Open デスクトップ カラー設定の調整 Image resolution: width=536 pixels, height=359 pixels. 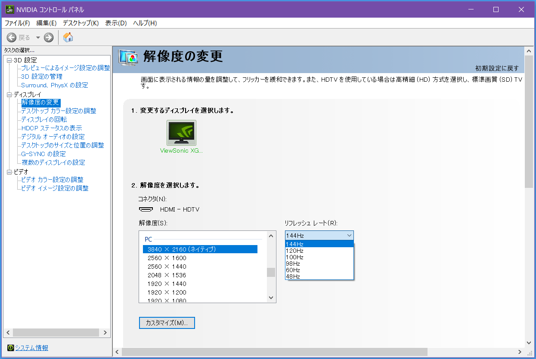(59, 111)
